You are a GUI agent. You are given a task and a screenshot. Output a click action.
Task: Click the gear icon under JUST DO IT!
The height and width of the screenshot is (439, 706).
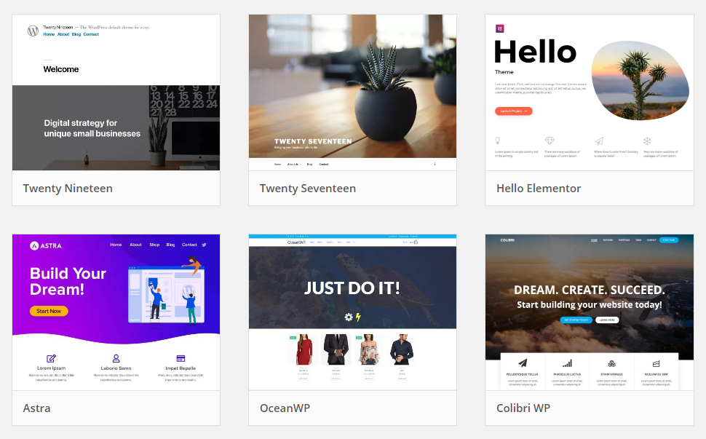tap(349, 317)
